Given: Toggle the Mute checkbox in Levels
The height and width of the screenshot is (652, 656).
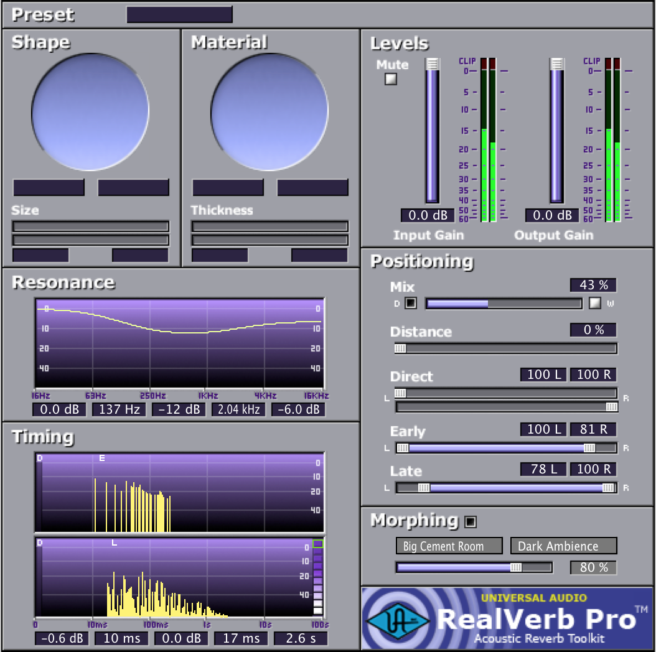Looking at the screenshot, I should [391, 79].
